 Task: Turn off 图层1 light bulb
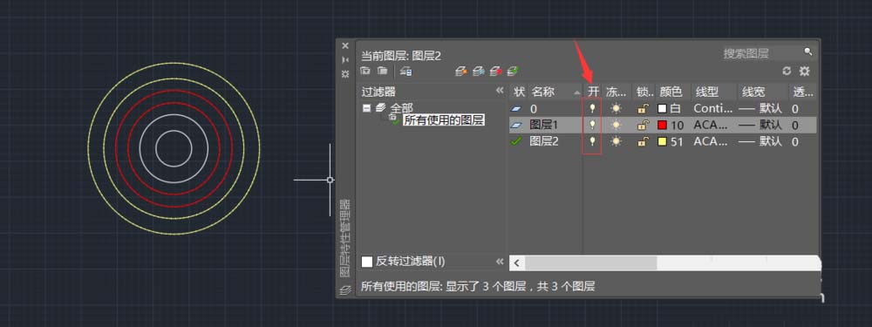pyautogui.click(x=592, y=125)
